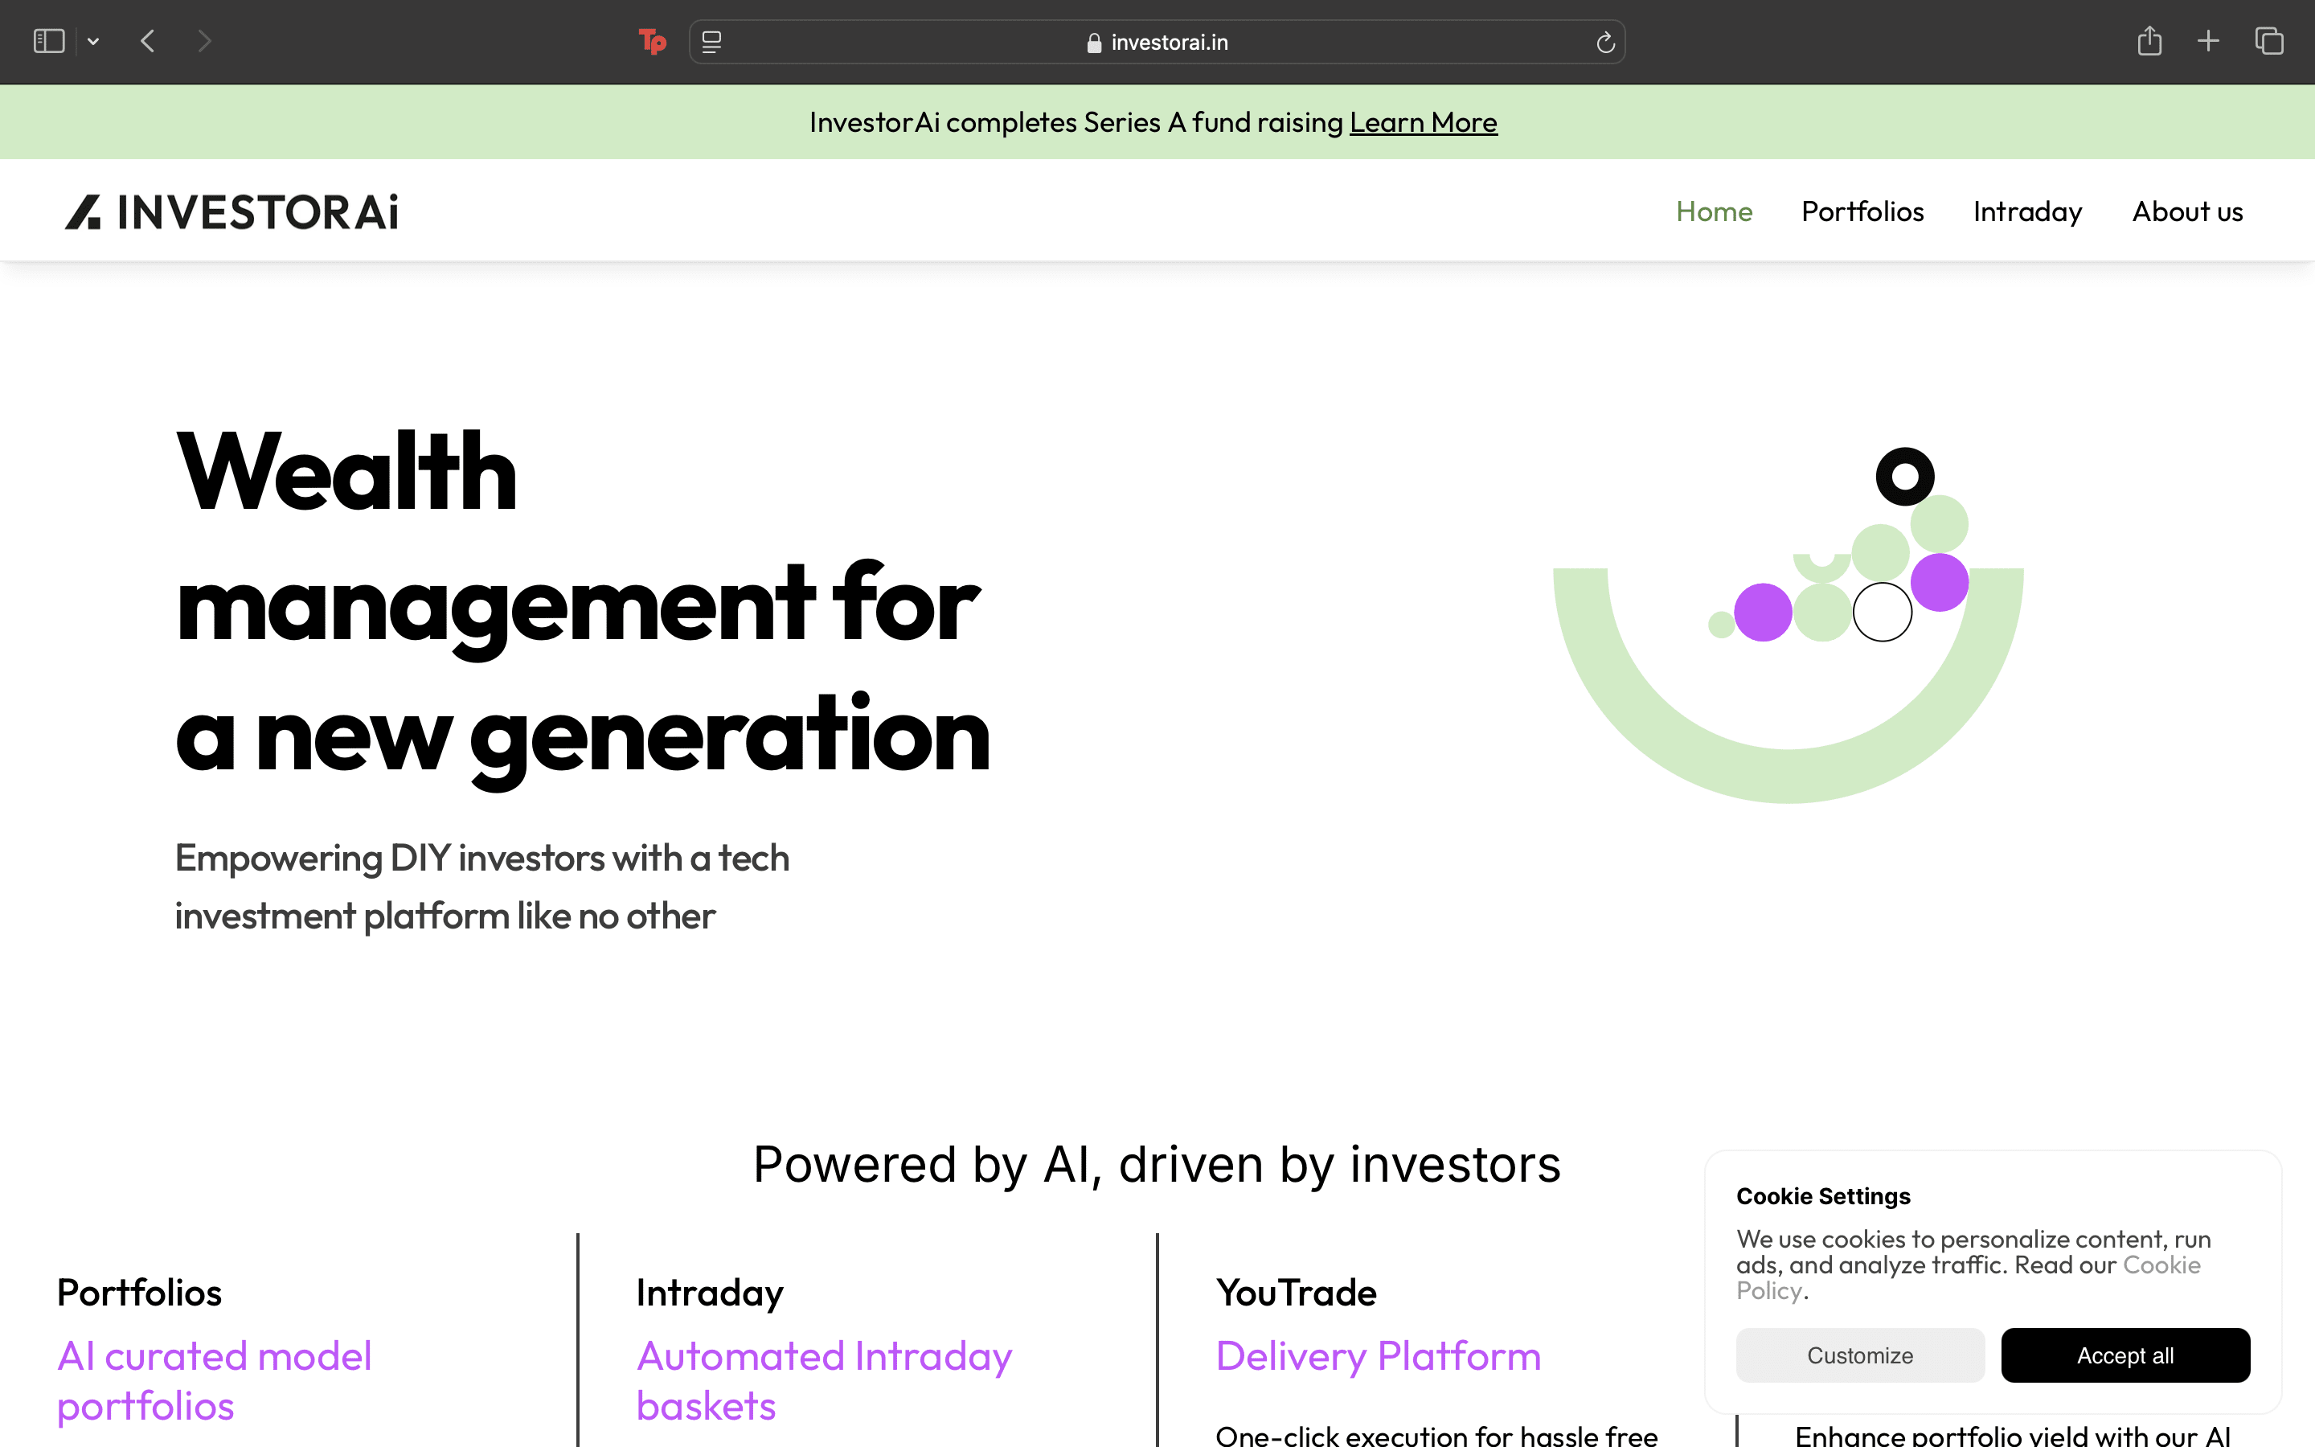
Task: Open the Reader view icon in address bar
Action: click(x=711, y=42)
